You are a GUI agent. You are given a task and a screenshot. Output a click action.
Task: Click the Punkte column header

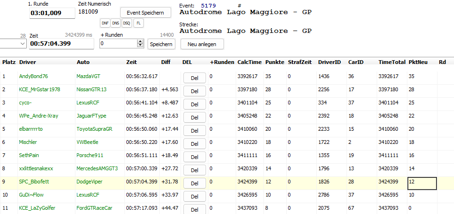[x=274, y=62]
